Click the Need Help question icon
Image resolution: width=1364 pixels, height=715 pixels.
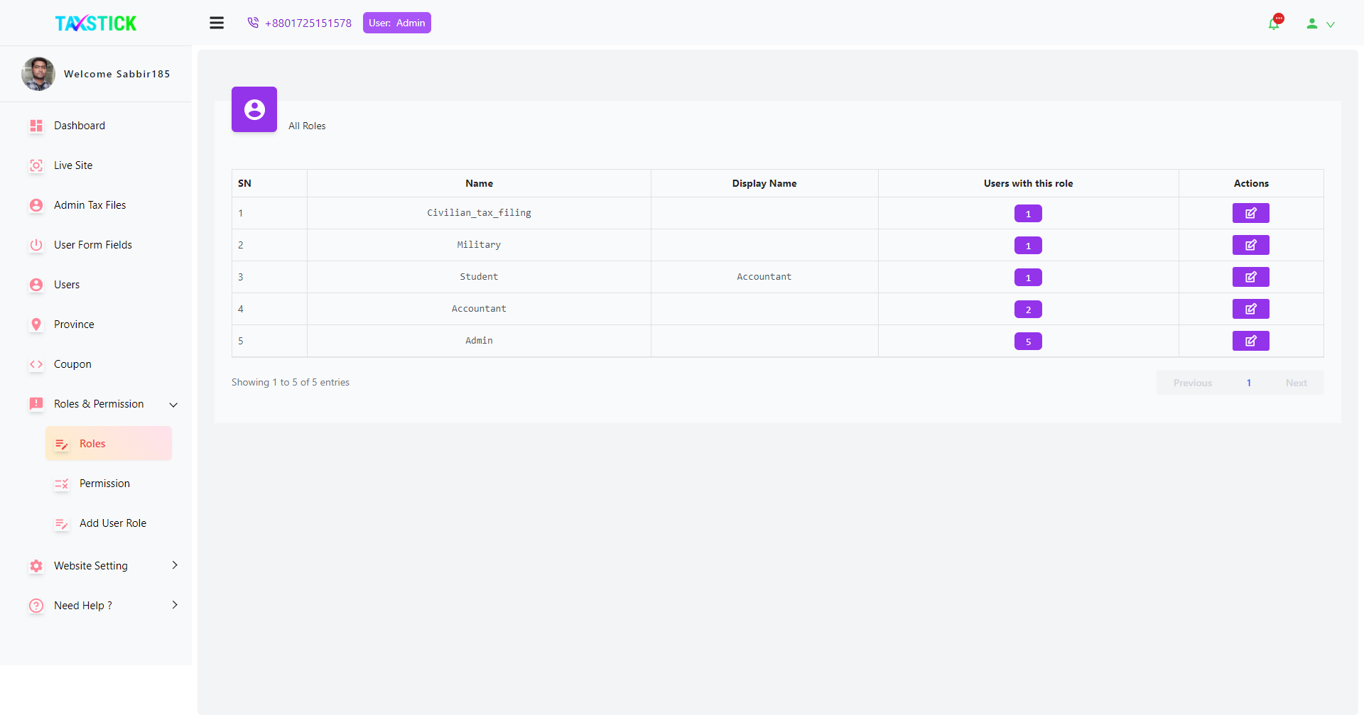coord(36,606)
